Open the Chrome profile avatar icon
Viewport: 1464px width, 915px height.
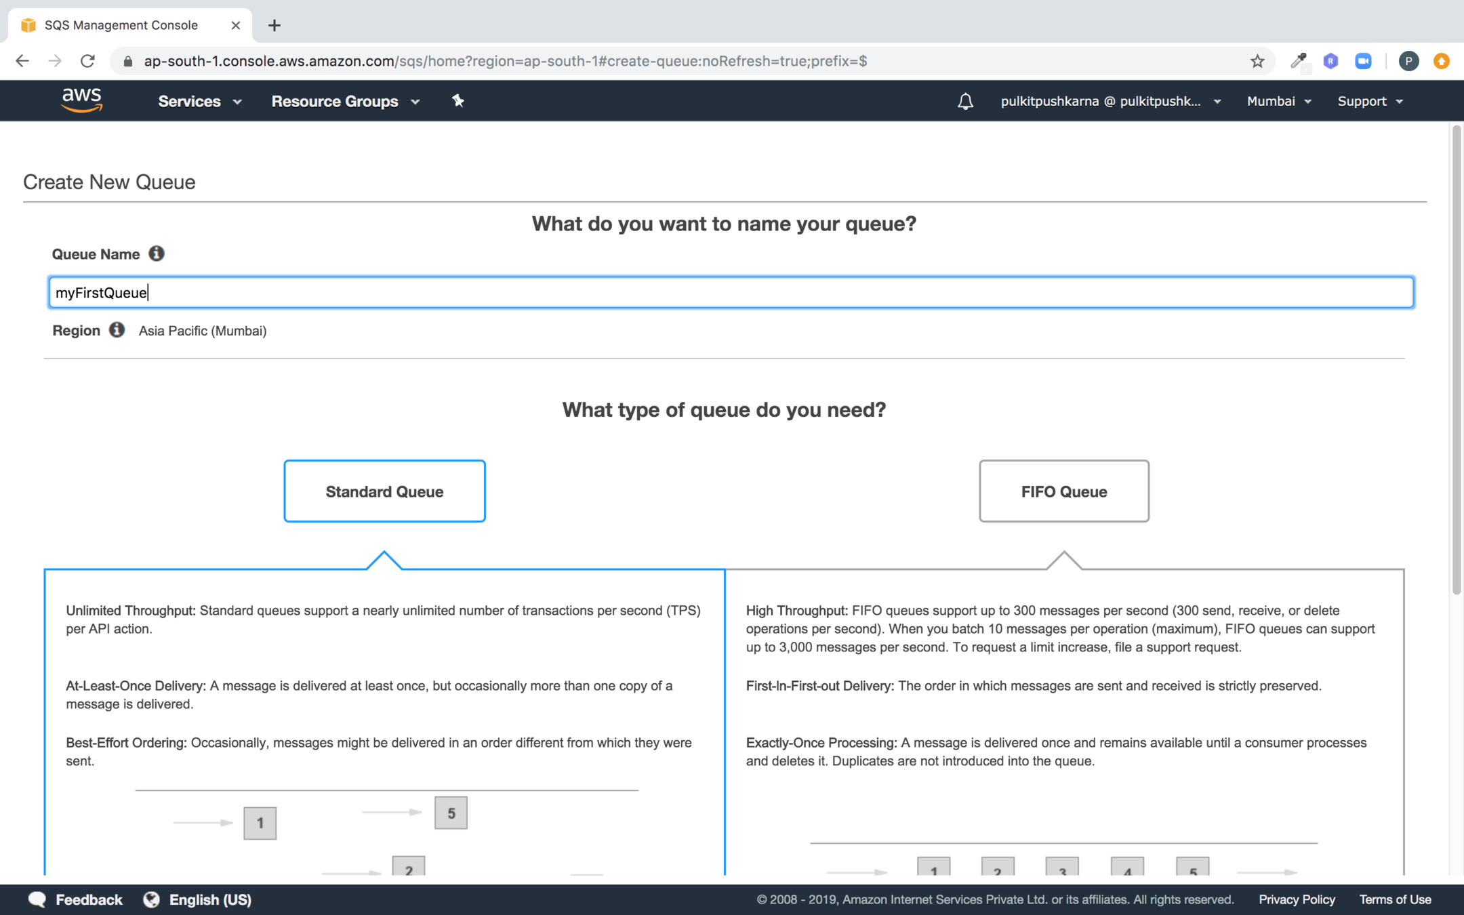click(x=1408, y=61)
